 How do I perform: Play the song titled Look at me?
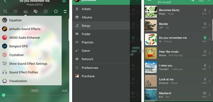(166, 79)
